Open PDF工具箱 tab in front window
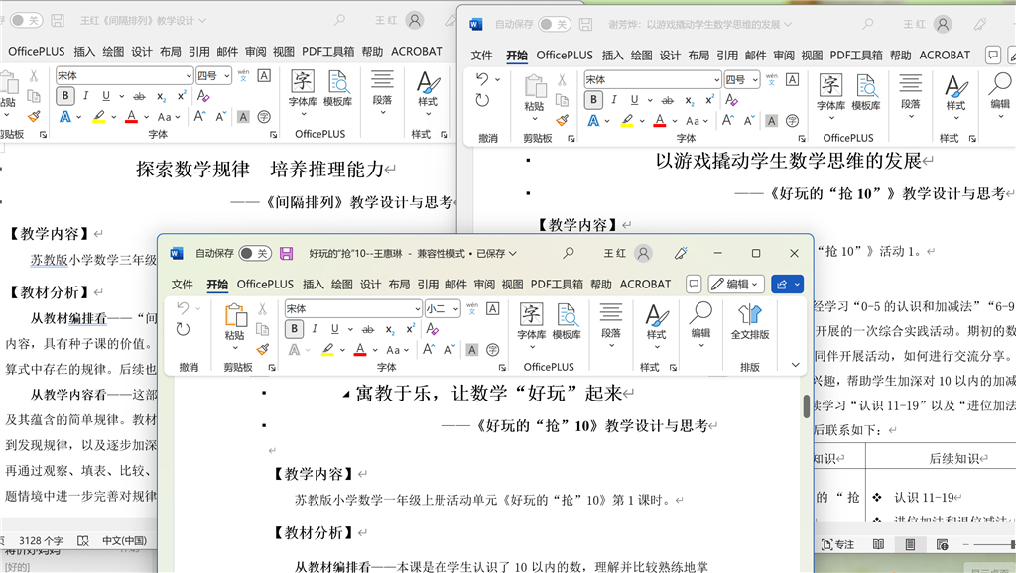 tap(557, 285)
